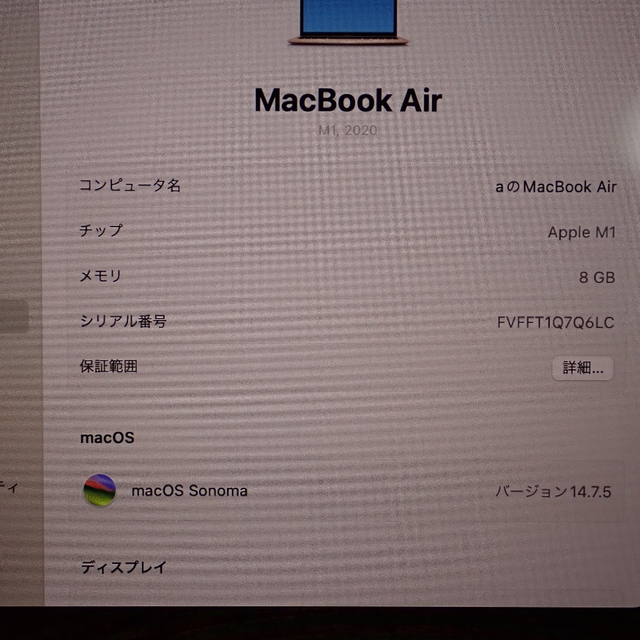Select the MacBook Air title

[x=348, y=100]
